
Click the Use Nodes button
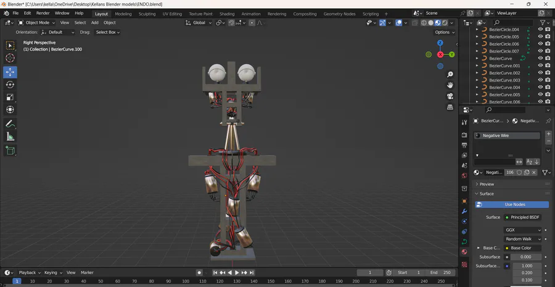[x=512, y=205]
